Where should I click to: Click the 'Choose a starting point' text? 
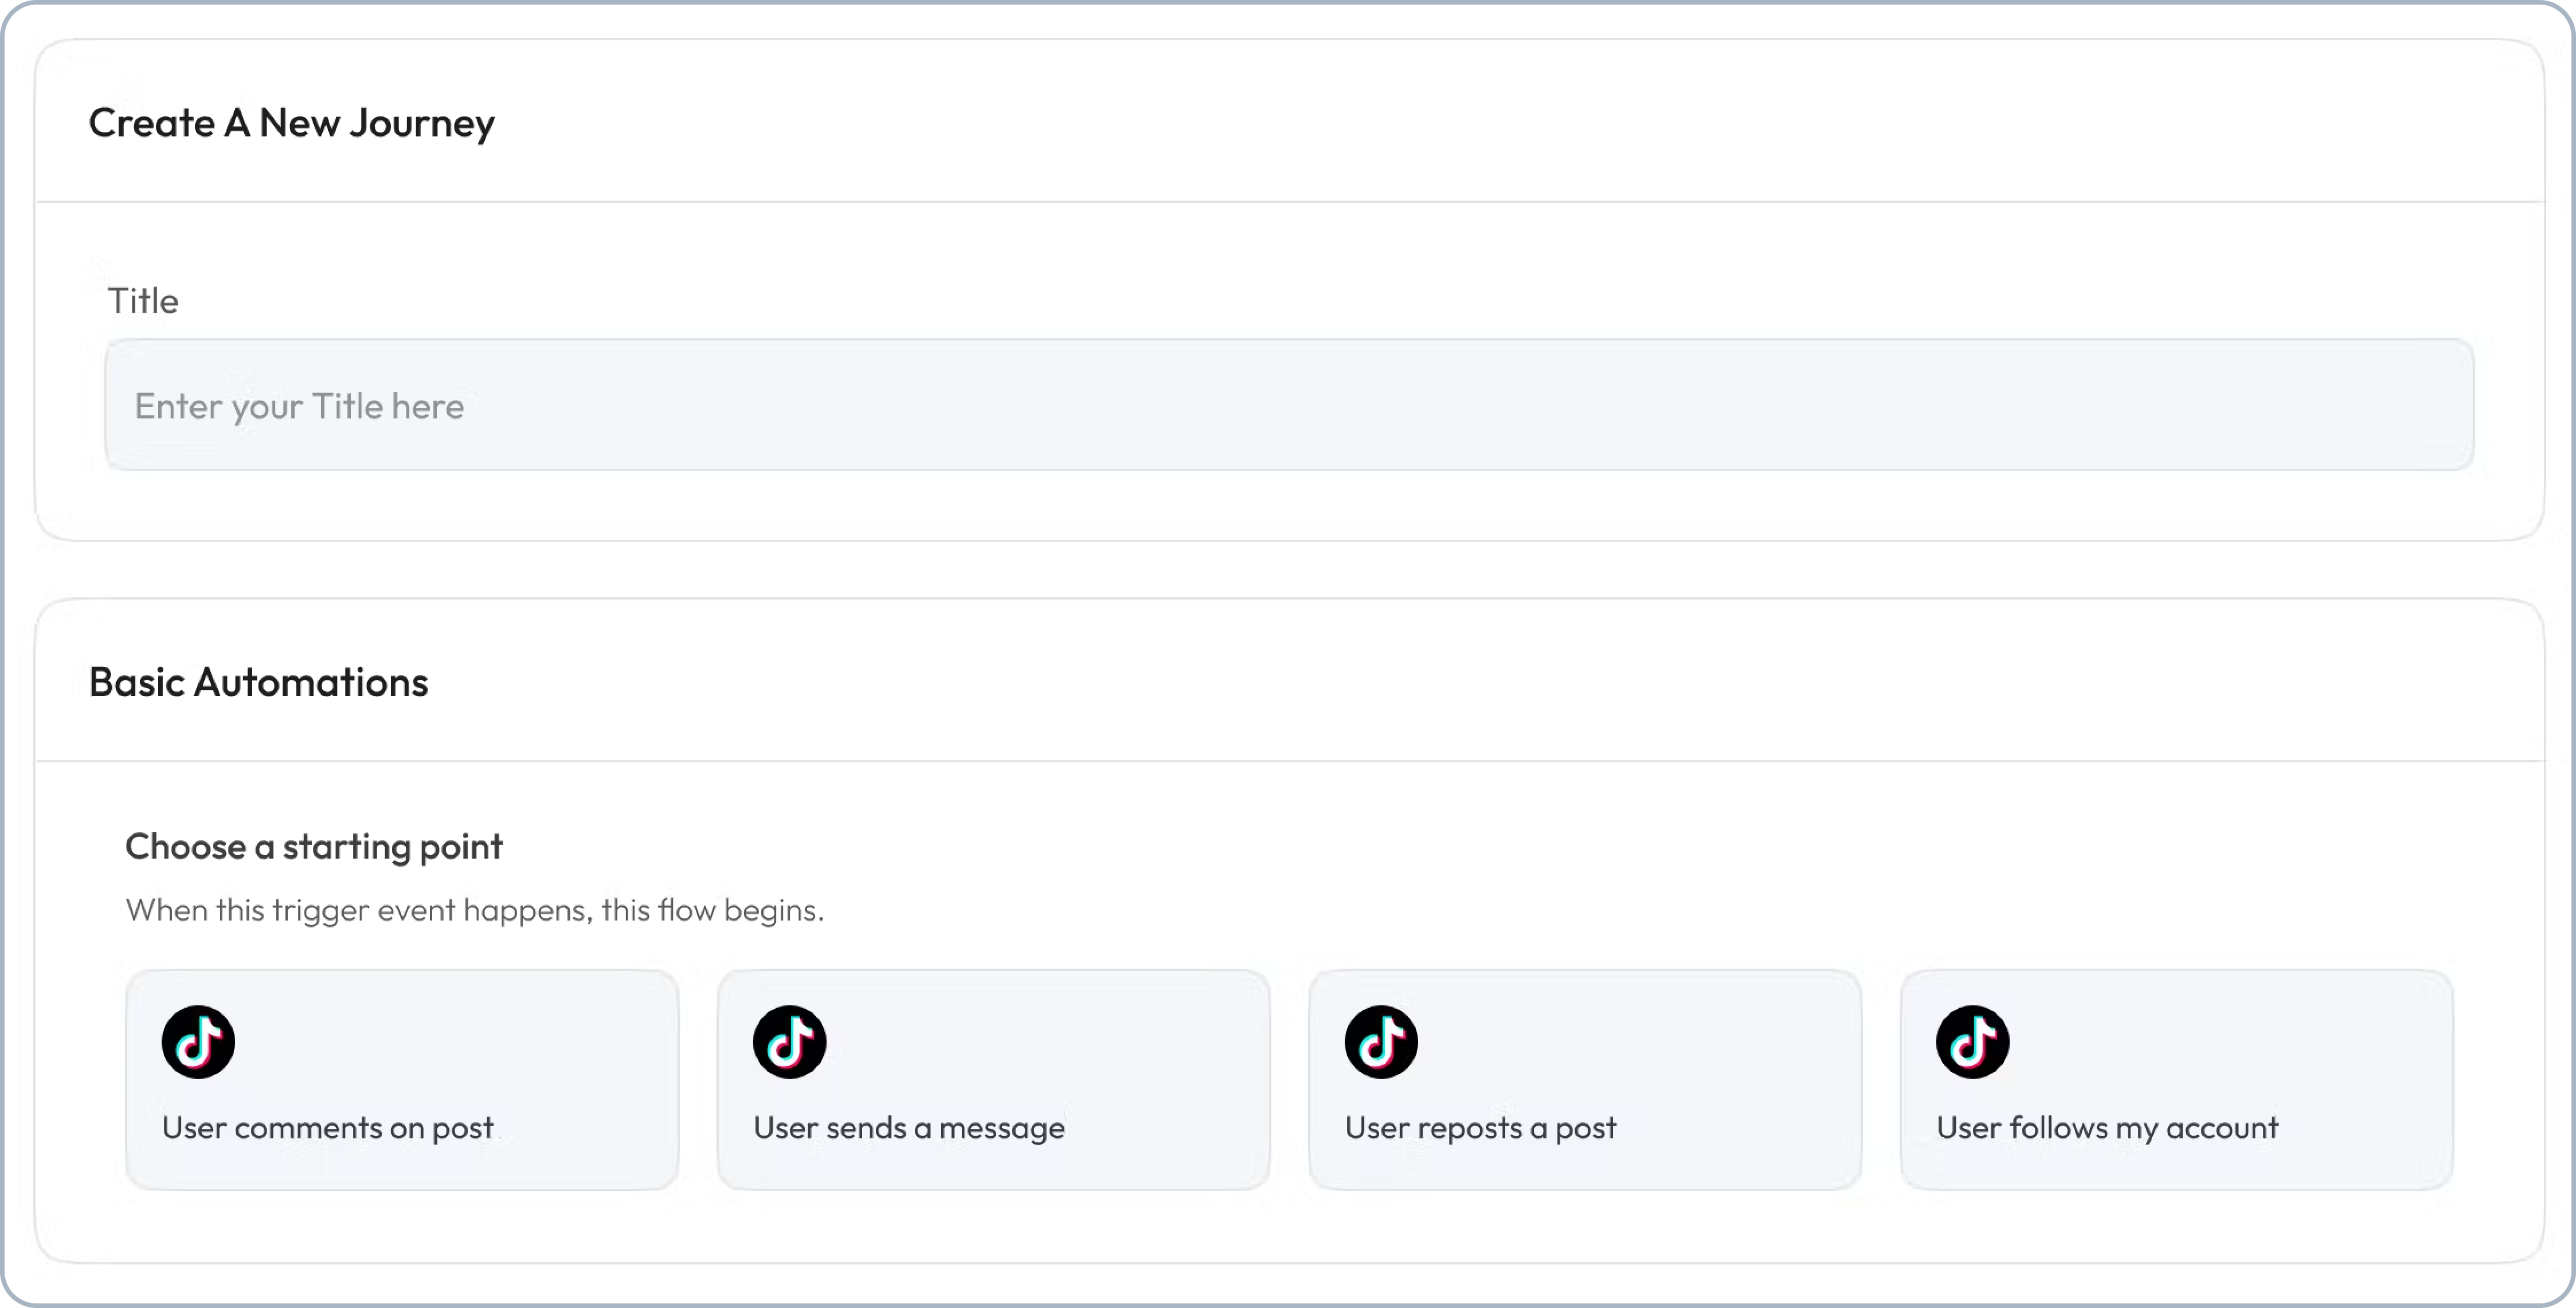pos(314,847)
